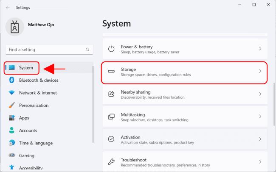The height and width of the screenshot is (172, 276).
Task: Expand the Storage row chevron
Action: point(260,71)
